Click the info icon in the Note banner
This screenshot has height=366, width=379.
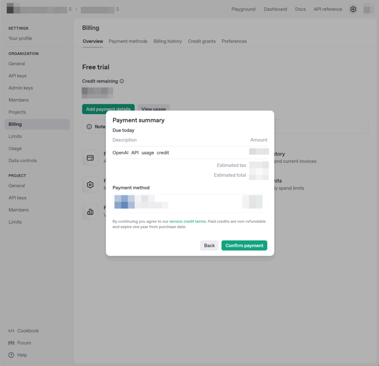click(88, 127)
